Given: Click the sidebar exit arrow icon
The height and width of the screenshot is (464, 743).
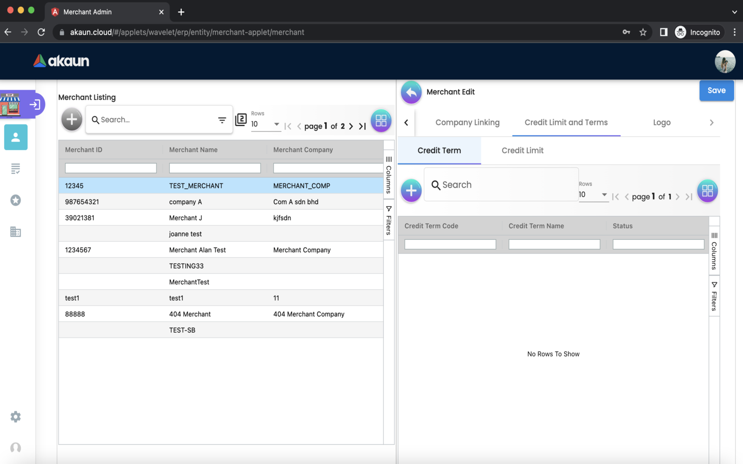Looking at the screenshot, I should 35,105.
